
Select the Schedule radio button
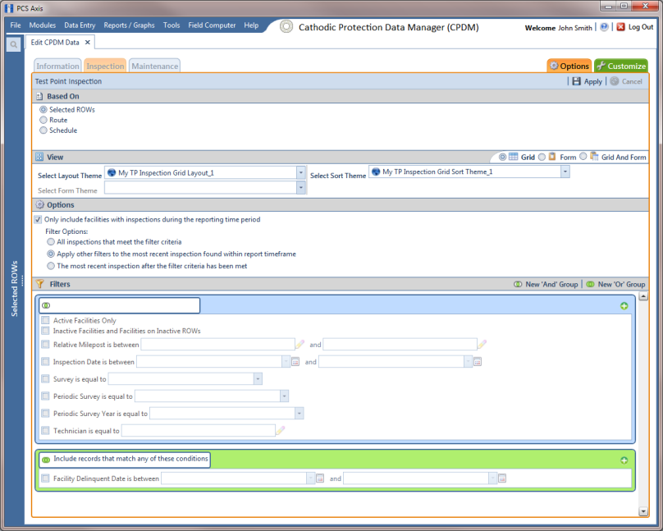coord(43,130)
